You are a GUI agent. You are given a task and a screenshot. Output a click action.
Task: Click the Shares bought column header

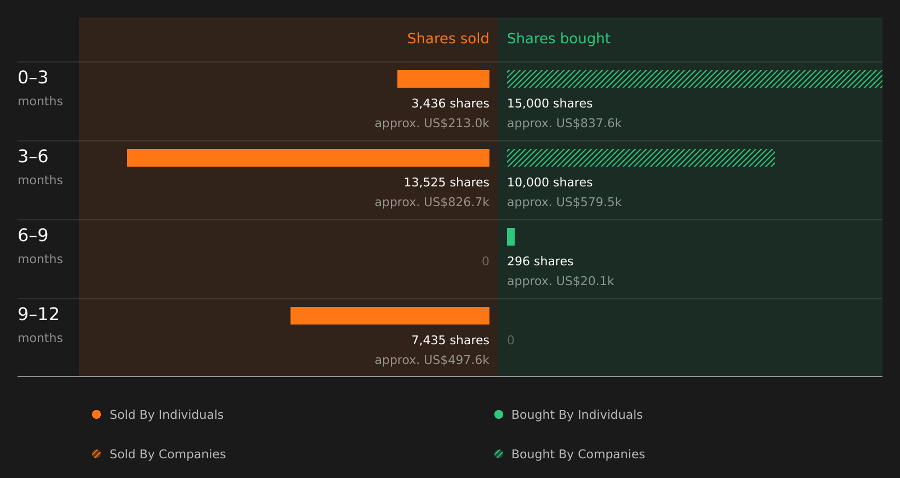click(x=559, y=38)
